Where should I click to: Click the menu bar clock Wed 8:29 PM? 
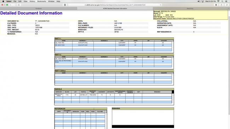(211, 1)
